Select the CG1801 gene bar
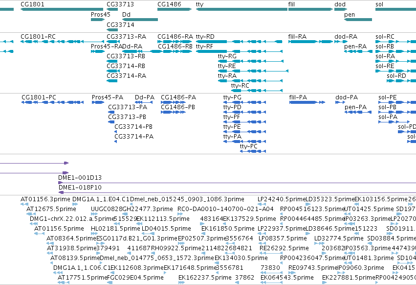The image size is (416, 285). coord(62,9)
